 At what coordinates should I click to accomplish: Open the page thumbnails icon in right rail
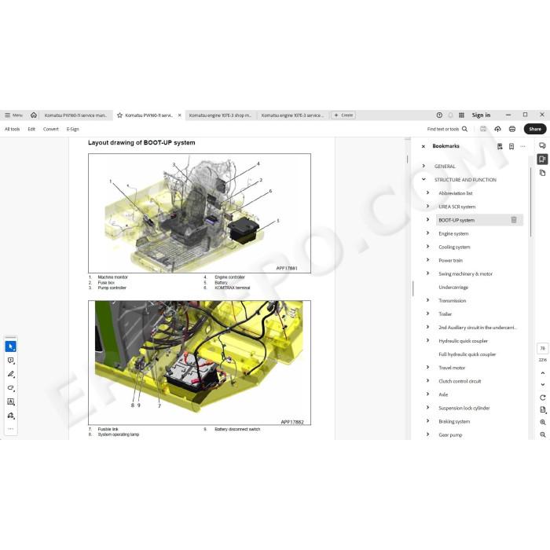(x=542, y=173)
